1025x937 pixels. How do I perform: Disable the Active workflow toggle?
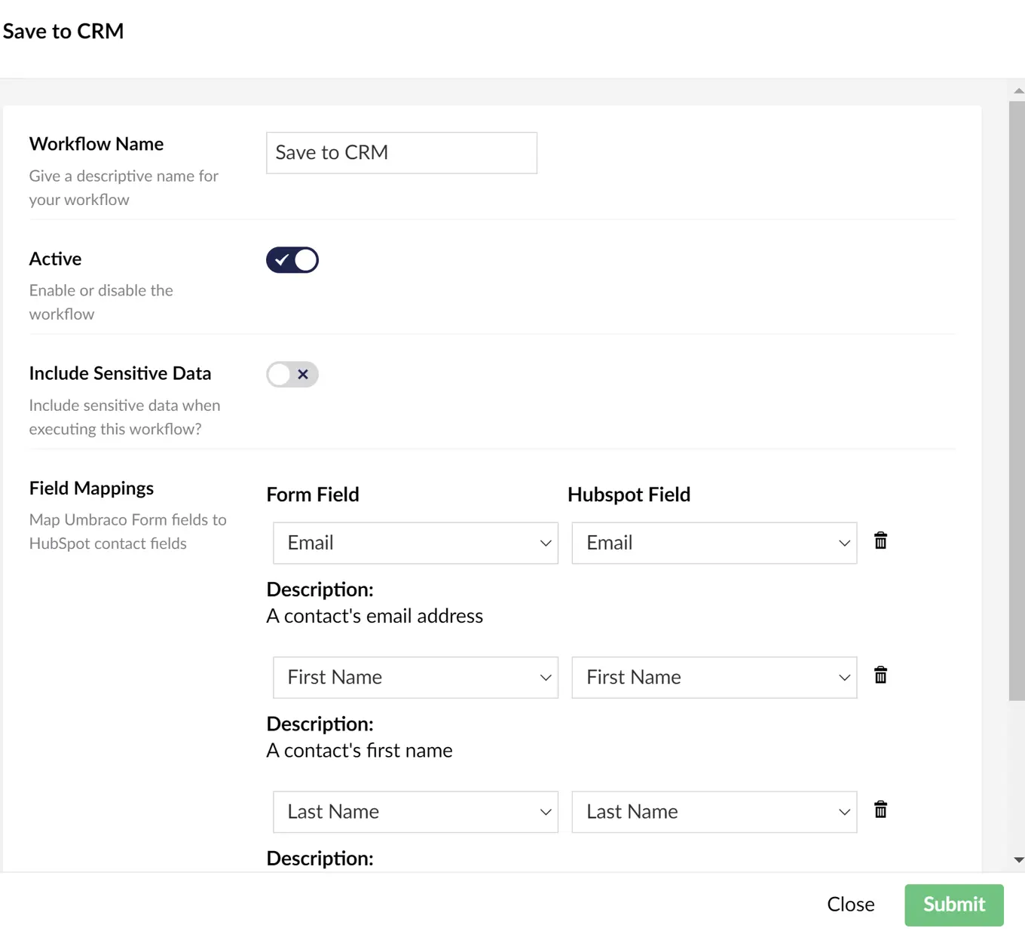pos(292,260)
